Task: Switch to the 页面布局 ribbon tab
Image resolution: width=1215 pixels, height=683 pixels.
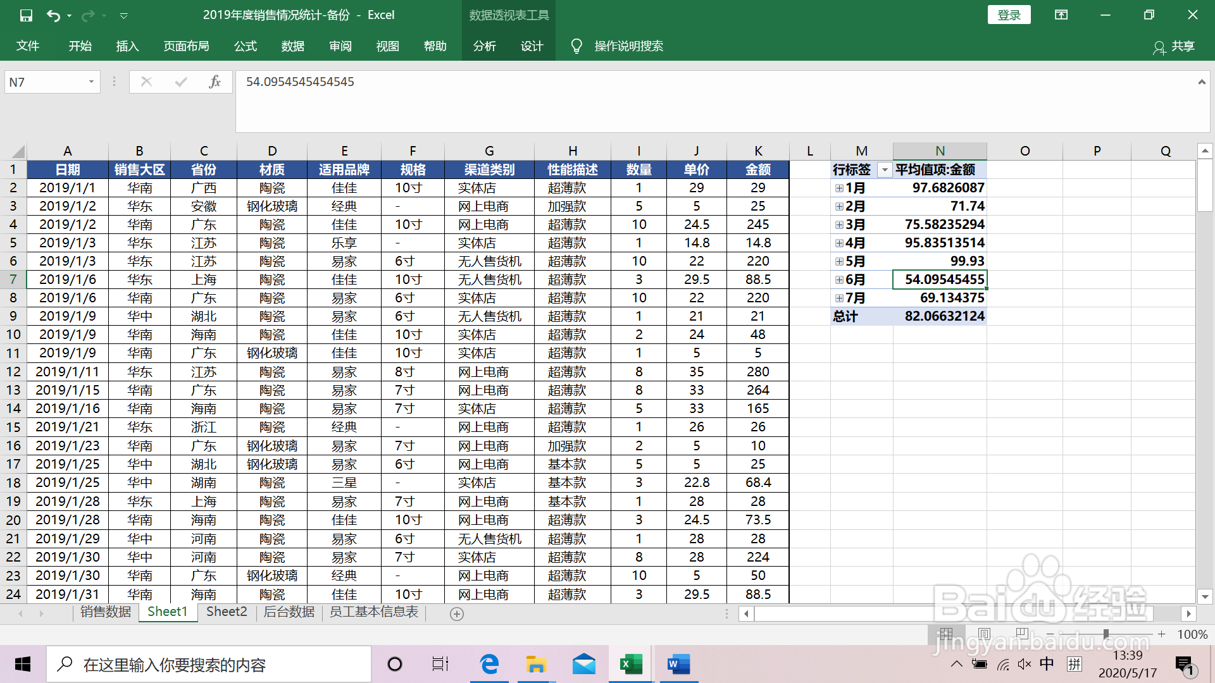Action: pos(186,46)
